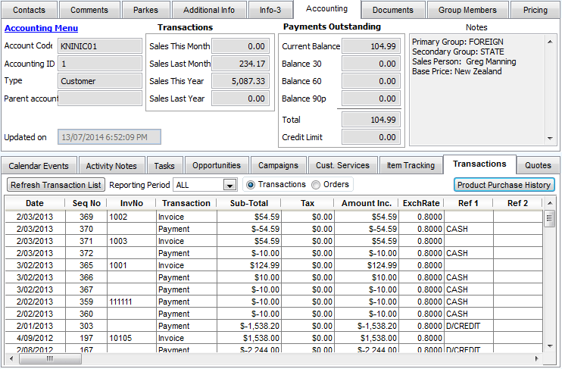The height and width of the screenshot is (369, 562).
Task: Click the Total balance field
Action: click(371, 120)
